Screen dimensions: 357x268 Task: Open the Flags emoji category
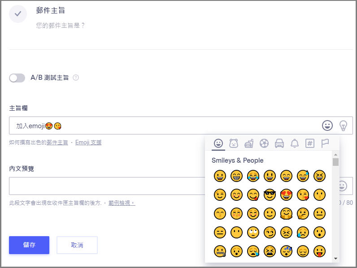coord(325,143)
